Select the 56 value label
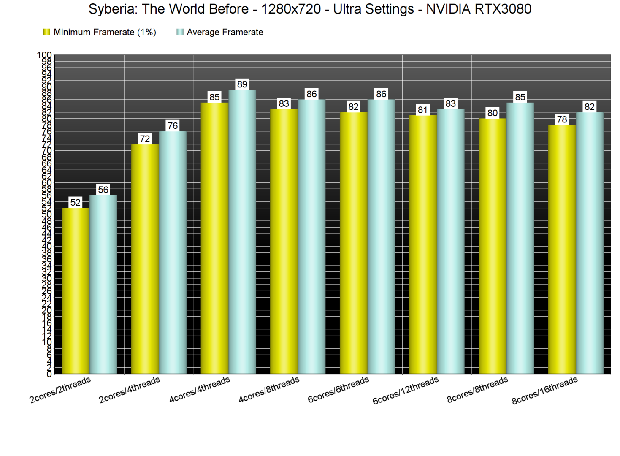620x456 pixels. coord(103,190)
